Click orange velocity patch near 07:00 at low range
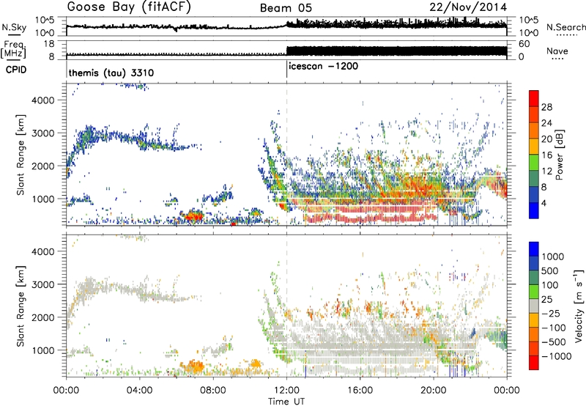The image size is (586, 406). (x=193, y=366)
